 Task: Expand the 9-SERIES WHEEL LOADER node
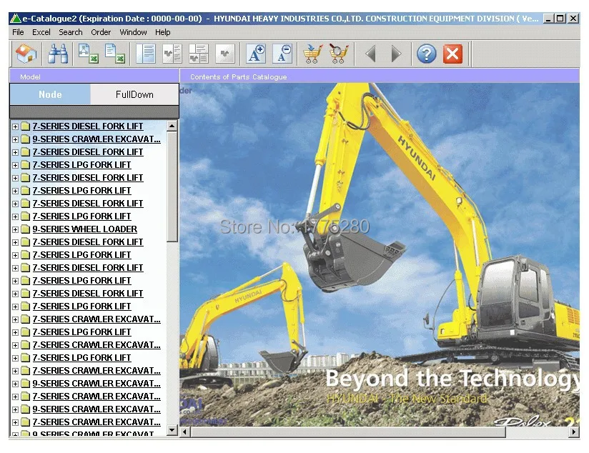[x=15, y=229]
